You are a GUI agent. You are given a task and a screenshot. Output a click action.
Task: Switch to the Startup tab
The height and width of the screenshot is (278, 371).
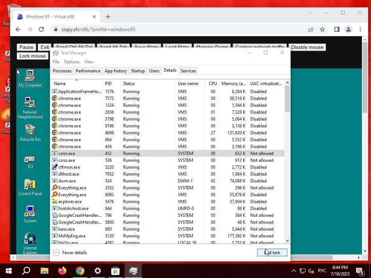[138, 71]
